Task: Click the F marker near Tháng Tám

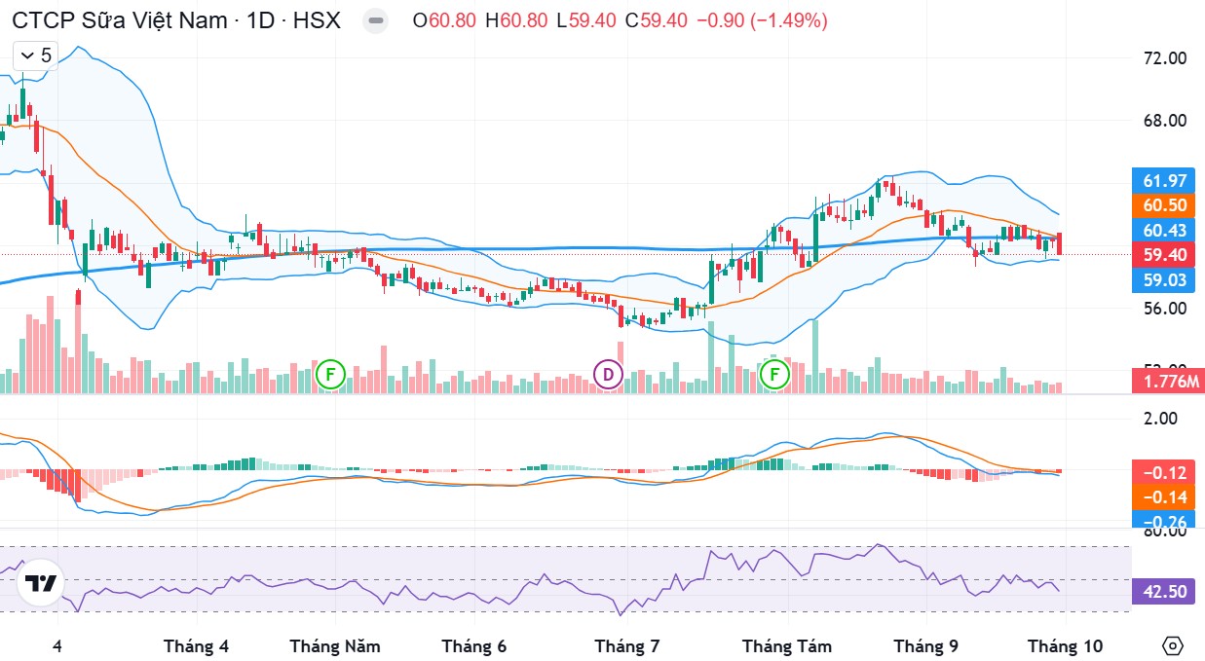Action: tap(775, 374)
